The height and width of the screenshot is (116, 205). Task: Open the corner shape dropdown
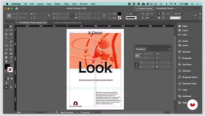[182, 18]
